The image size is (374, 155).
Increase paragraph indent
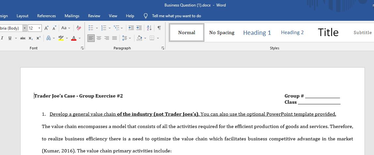(139, 28)
